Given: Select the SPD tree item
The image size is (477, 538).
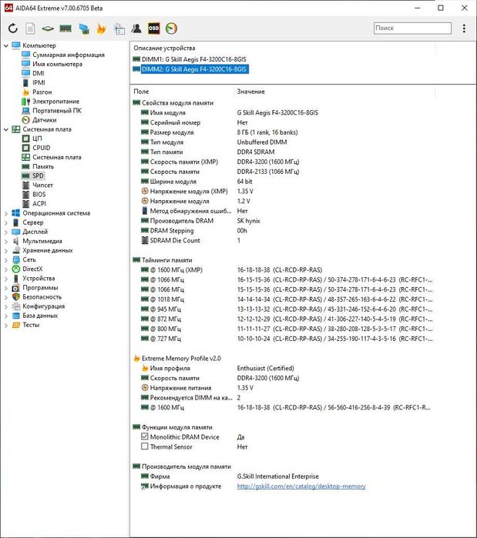Looking at the screenshot, I should 38,175.
